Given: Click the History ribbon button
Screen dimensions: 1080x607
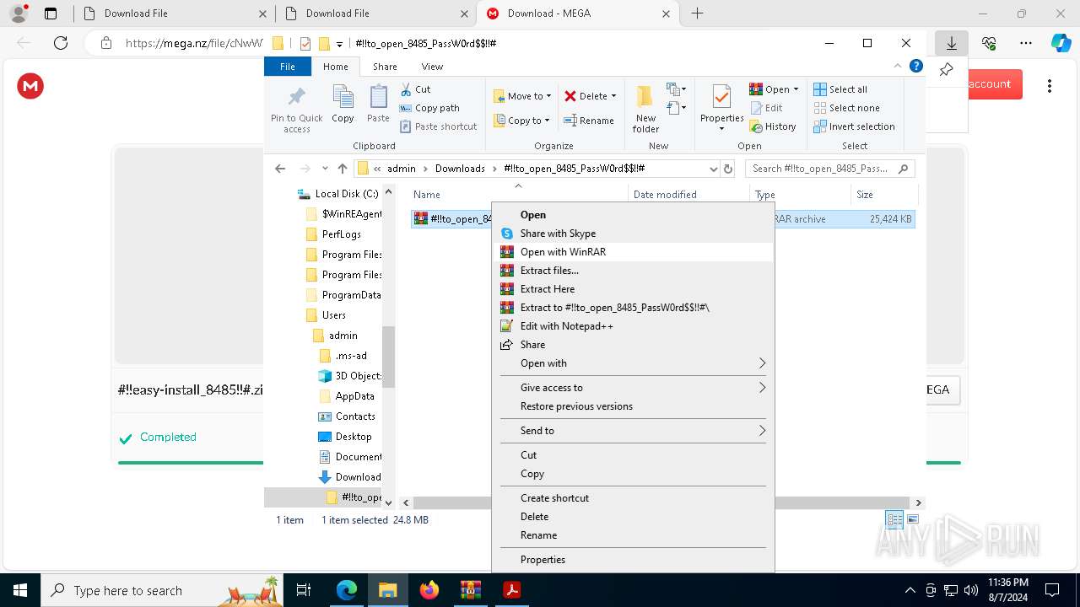Looking at the screenshot, I should (772, 126).
